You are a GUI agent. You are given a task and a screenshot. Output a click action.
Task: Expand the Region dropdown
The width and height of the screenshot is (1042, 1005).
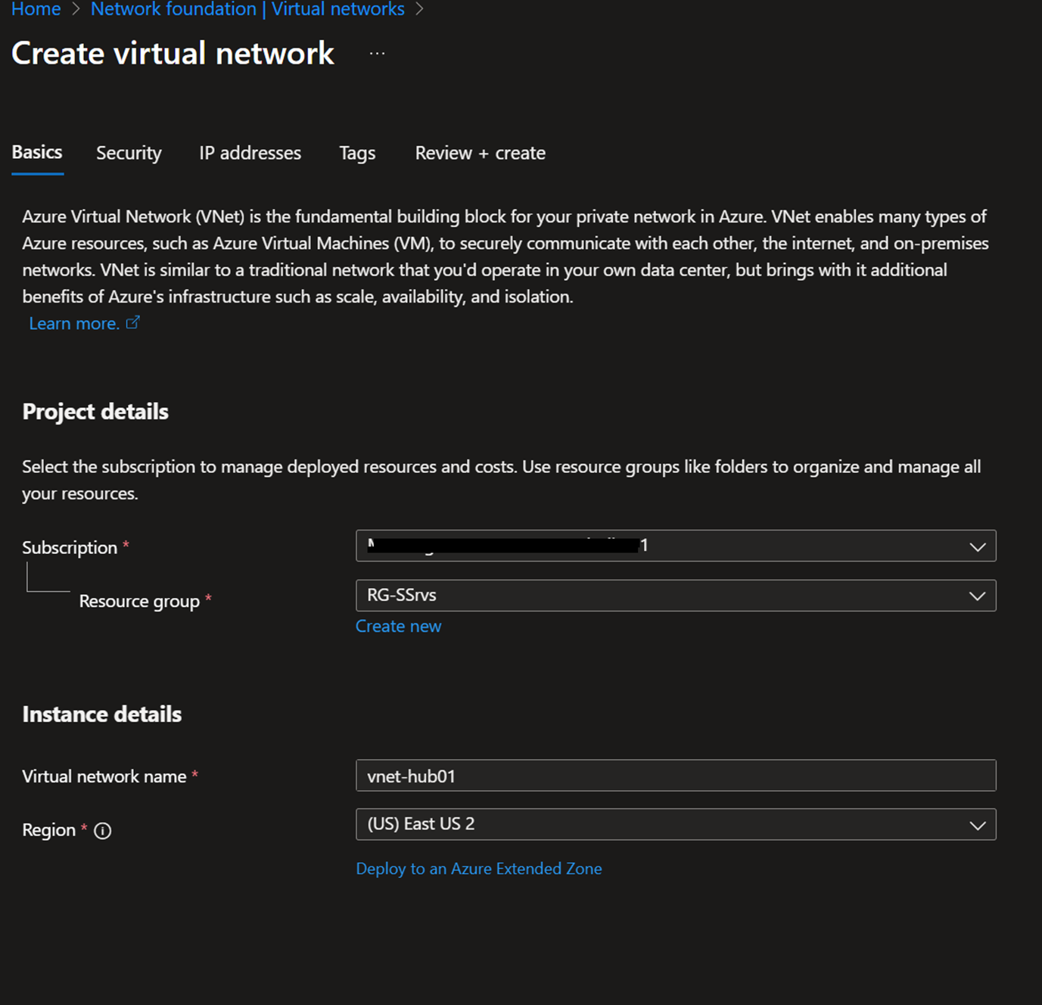coord(977,825)
